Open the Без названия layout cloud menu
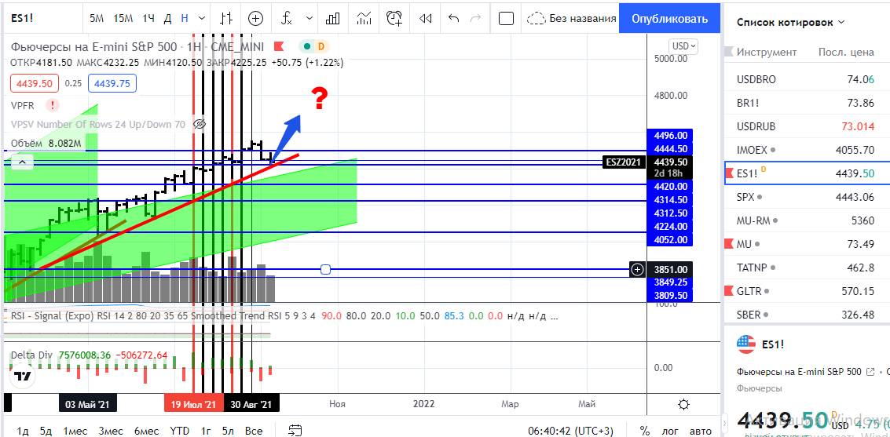The height and width of the screenshot is (437, 890). point(571,18)
